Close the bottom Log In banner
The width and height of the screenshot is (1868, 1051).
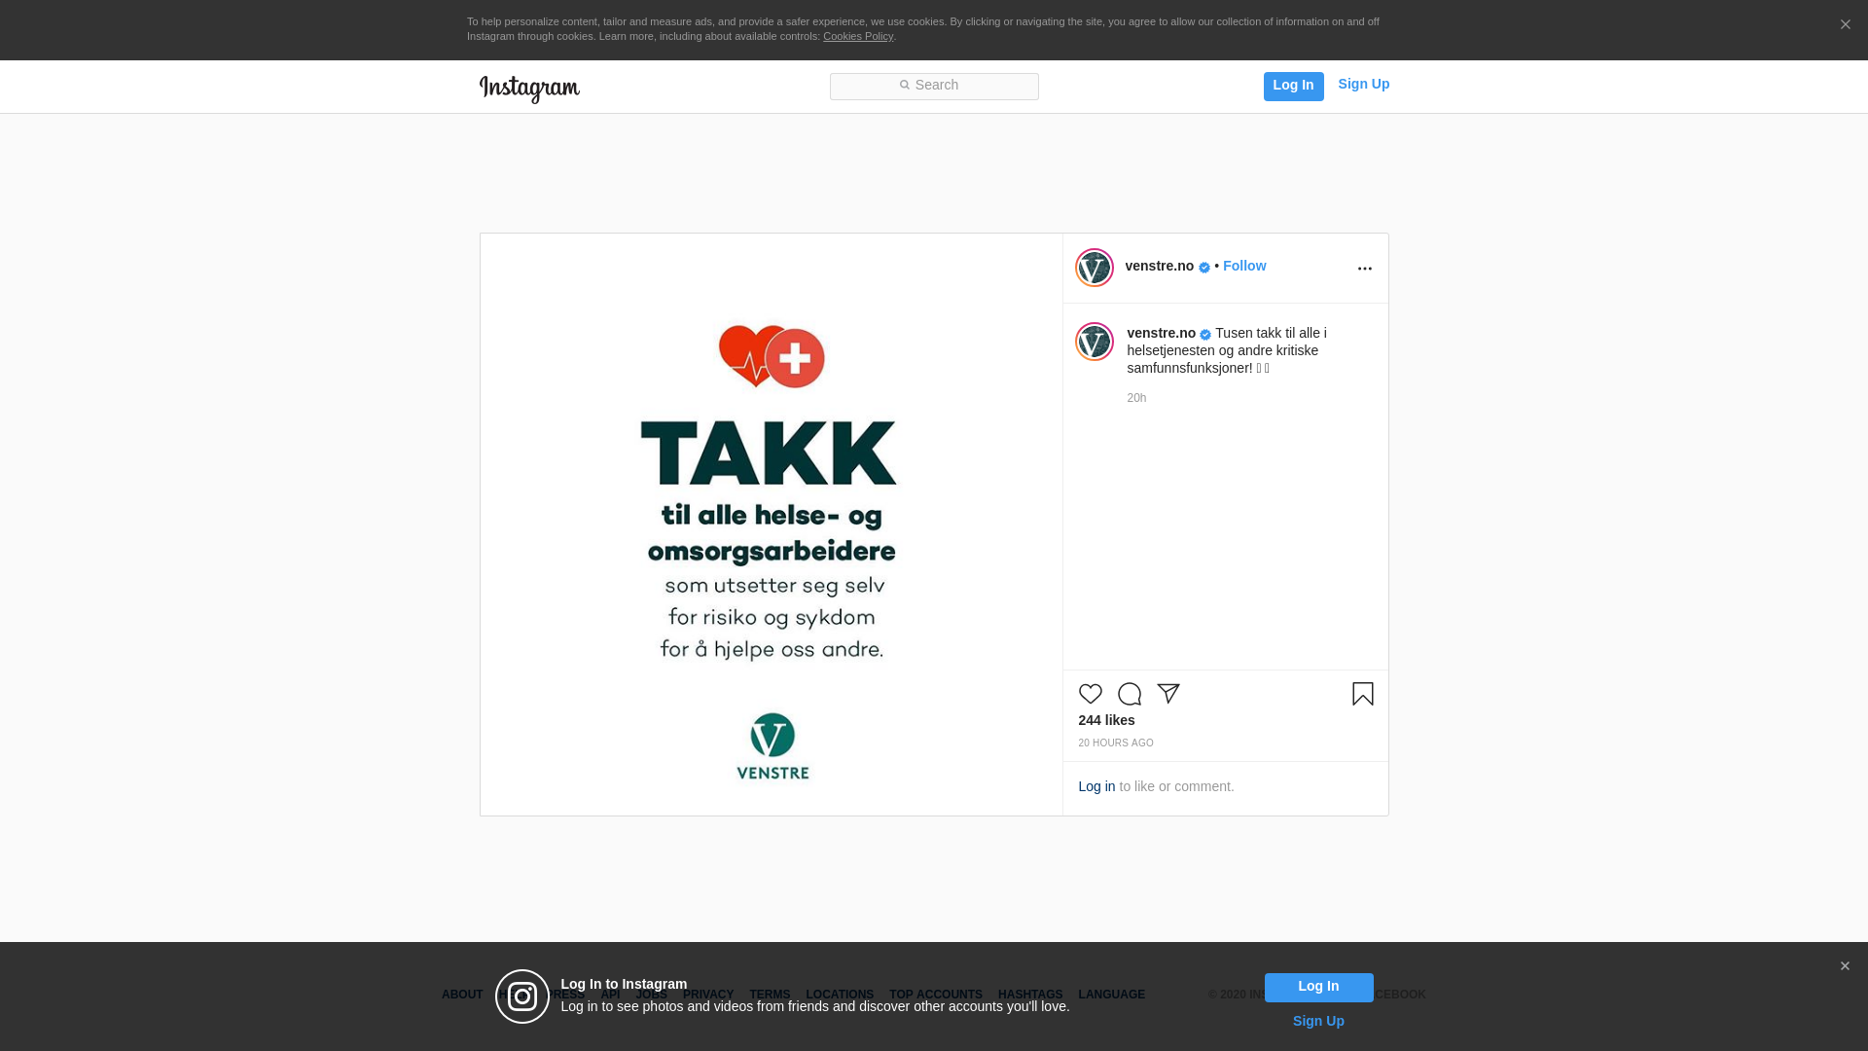click(x=1844, y=966)
